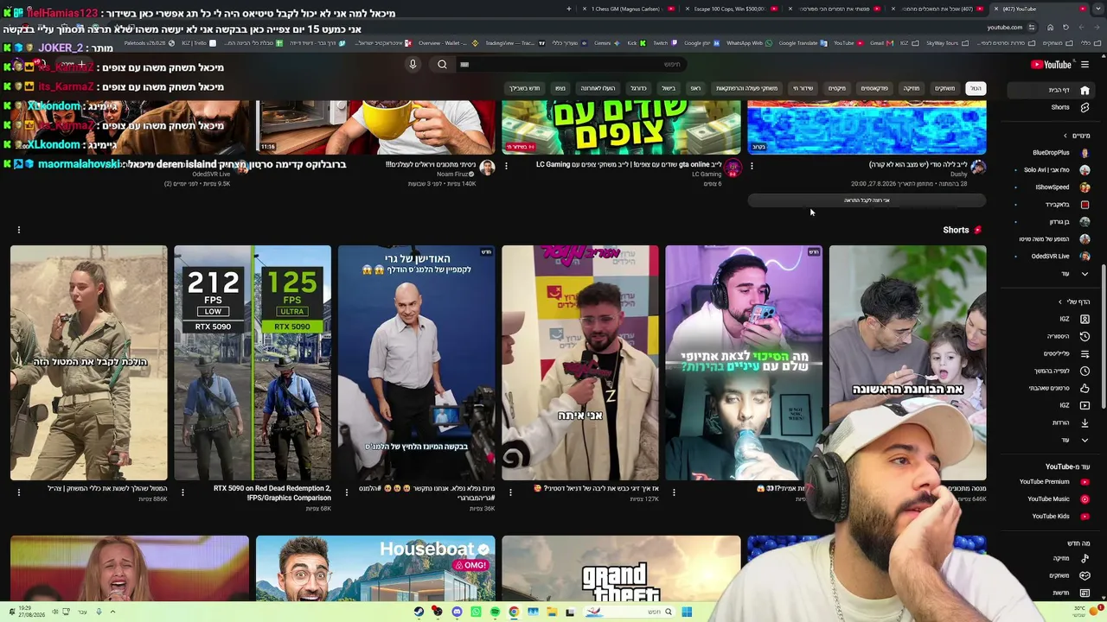Open the YouTube hamburger guide menu

(x=1085, y=65)
